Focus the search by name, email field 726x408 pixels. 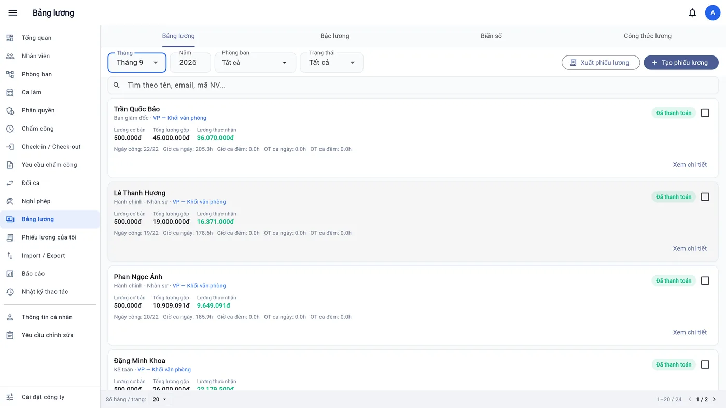413,85
